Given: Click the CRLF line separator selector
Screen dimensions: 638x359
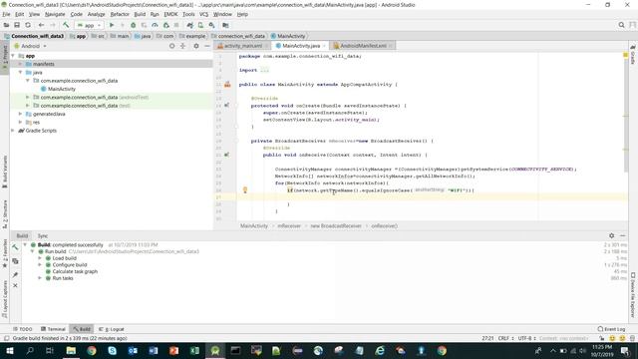Looking at the screenshot, I should (505, 338).
